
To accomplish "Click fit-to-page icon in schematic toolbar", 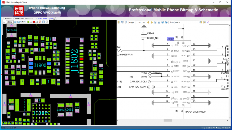I will 159,22.
